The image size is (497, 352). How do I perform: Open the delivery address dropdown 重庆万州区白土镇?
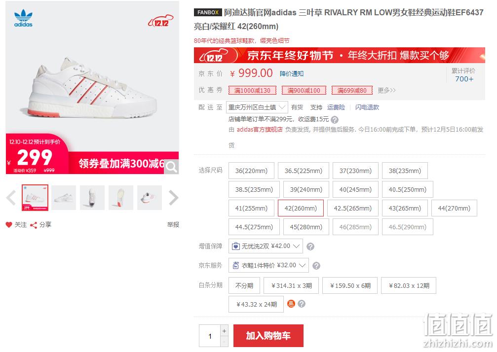tap(257, 107)
